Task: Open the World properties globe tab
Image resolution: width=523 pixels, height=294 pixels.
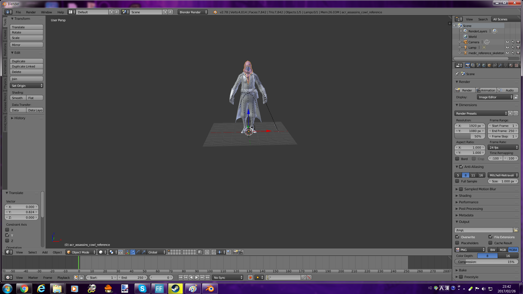Action: [484, 65]
